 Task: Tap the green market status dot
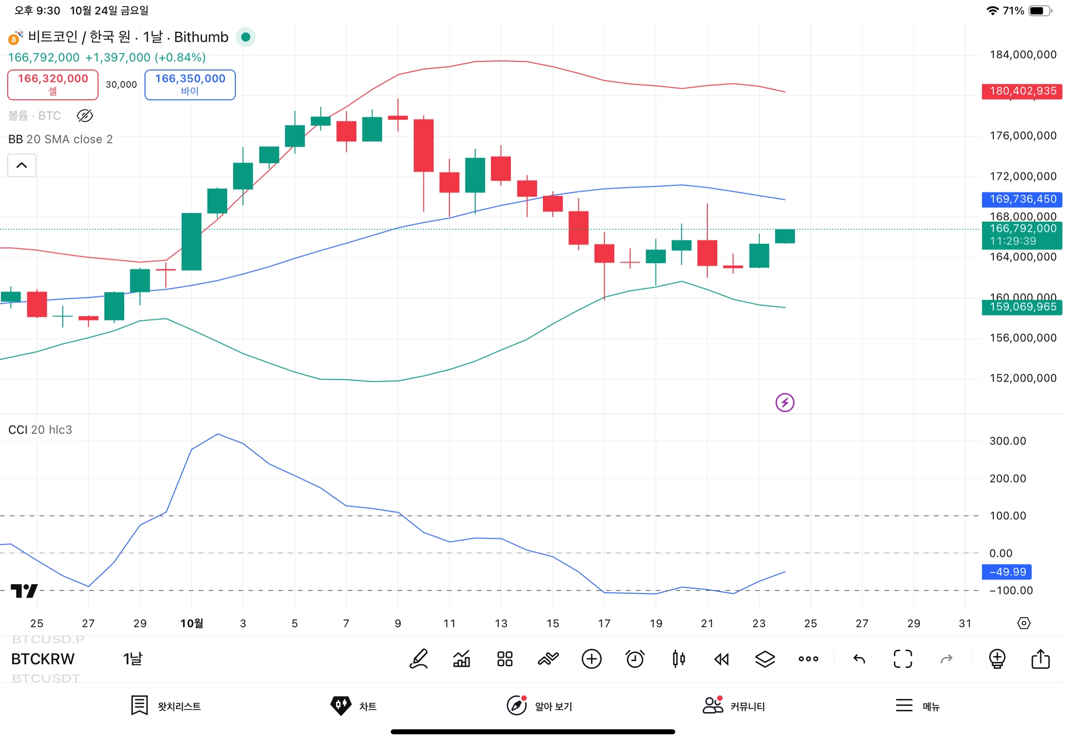[245, 37]
